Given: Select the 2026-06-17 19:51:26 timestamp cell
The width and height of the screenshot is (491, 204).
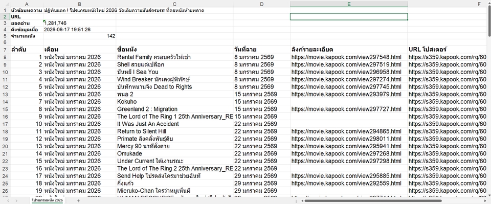Looking at the screenshot, I should tap(80, 30).
